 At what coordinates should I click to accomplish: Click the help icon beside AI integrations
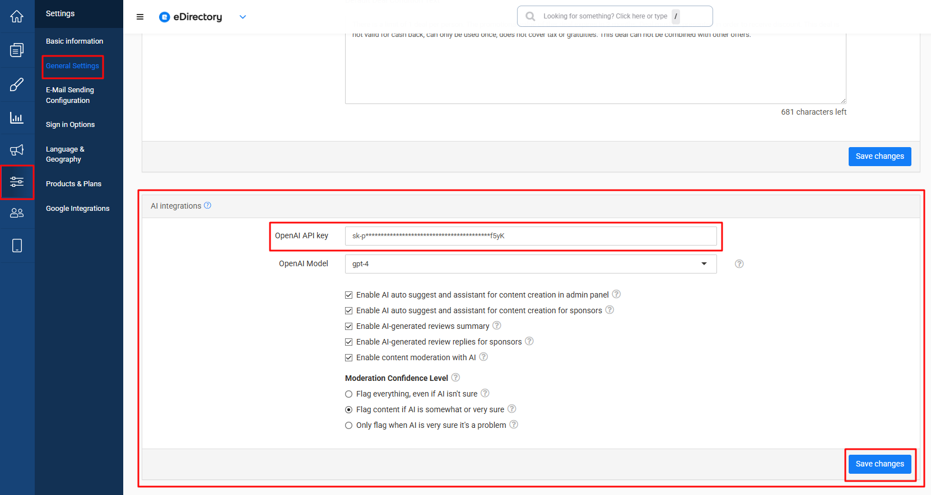pos(208,205)
